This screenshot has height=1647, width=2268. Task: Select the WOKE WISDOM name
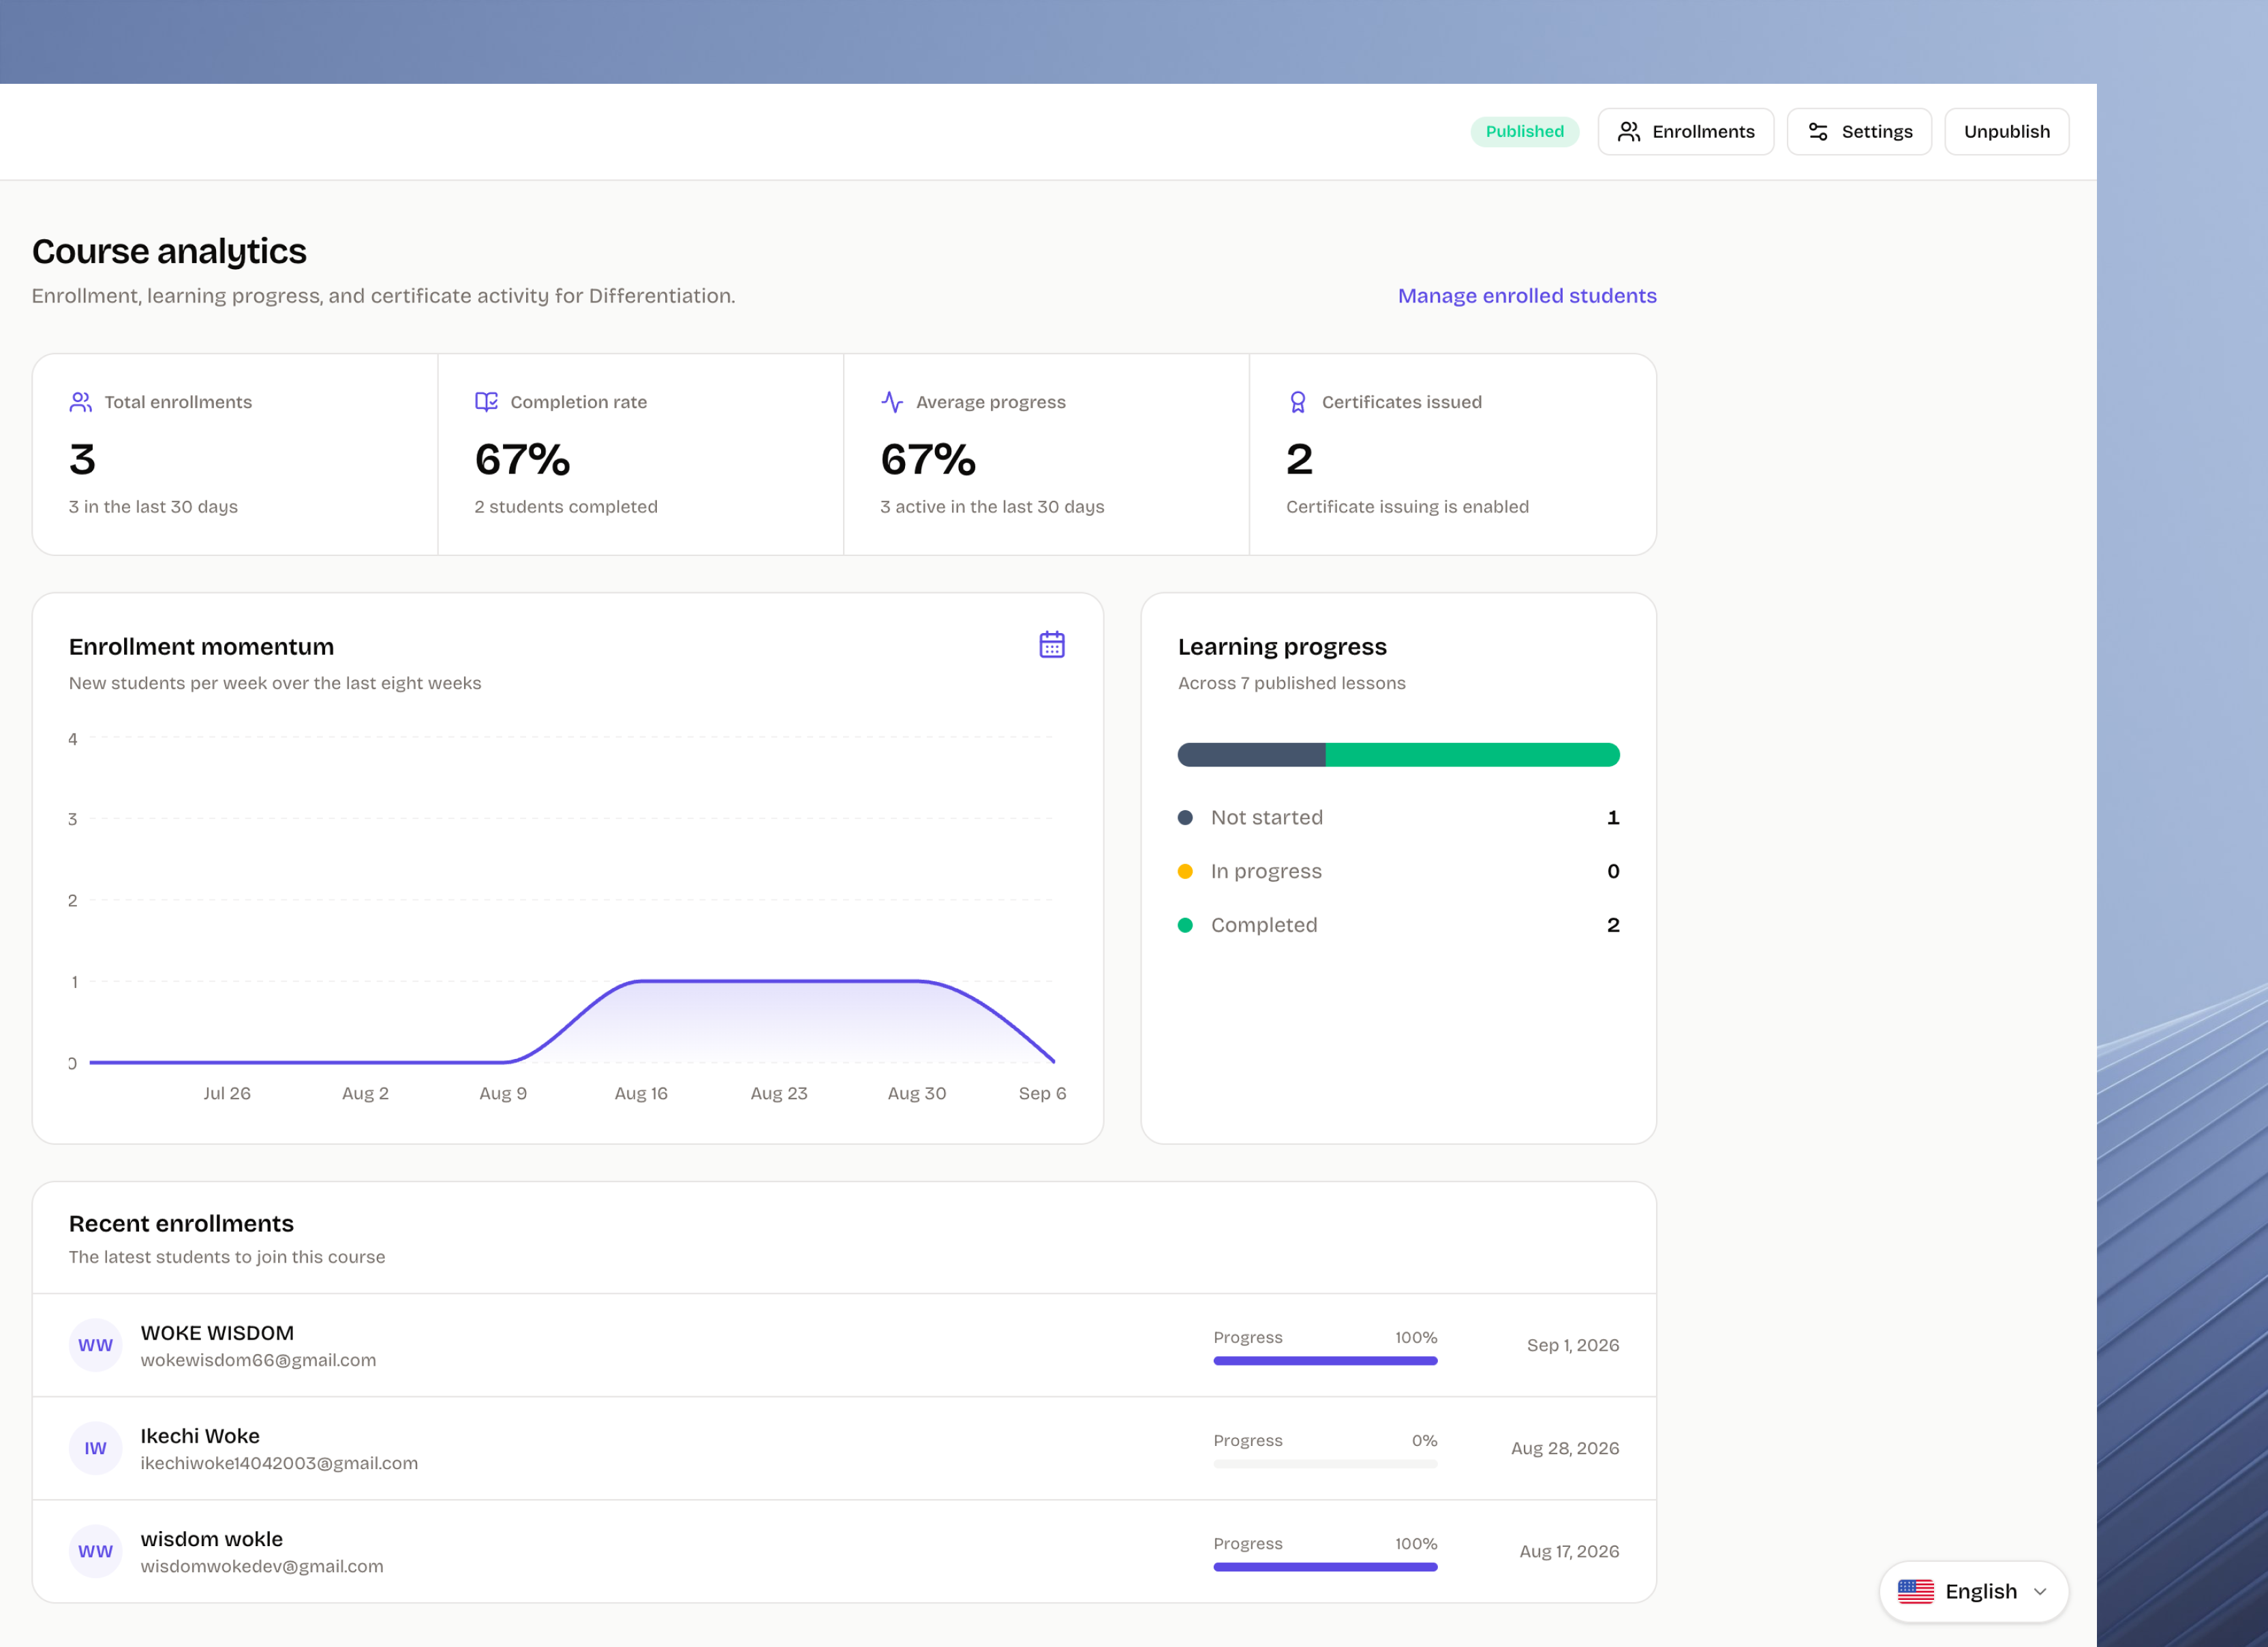(217, 1333)
